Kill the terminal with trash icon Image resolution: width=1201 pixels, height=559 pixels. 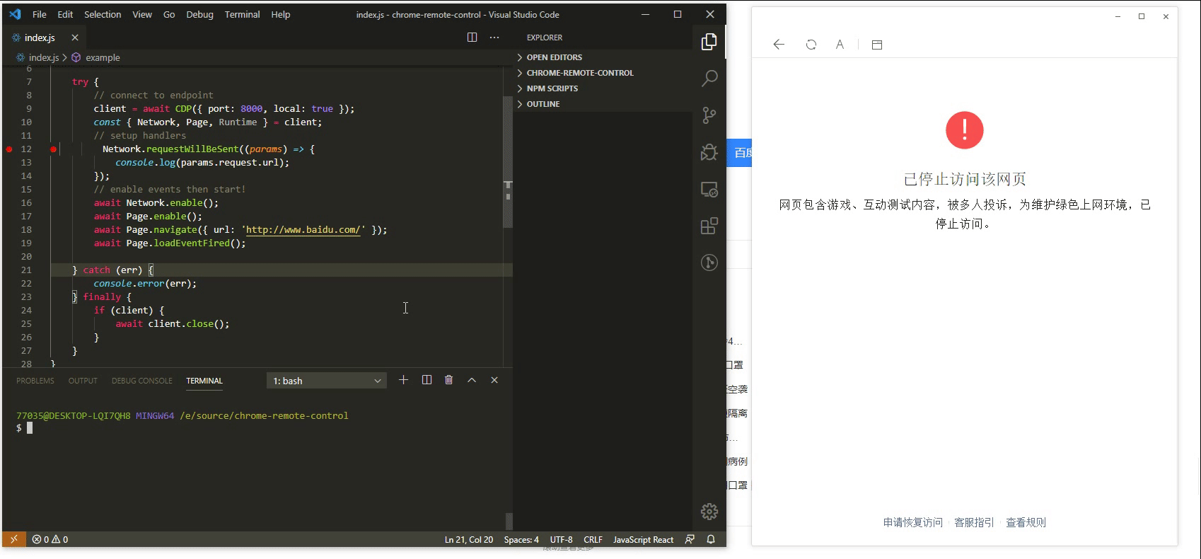point(448,380)
